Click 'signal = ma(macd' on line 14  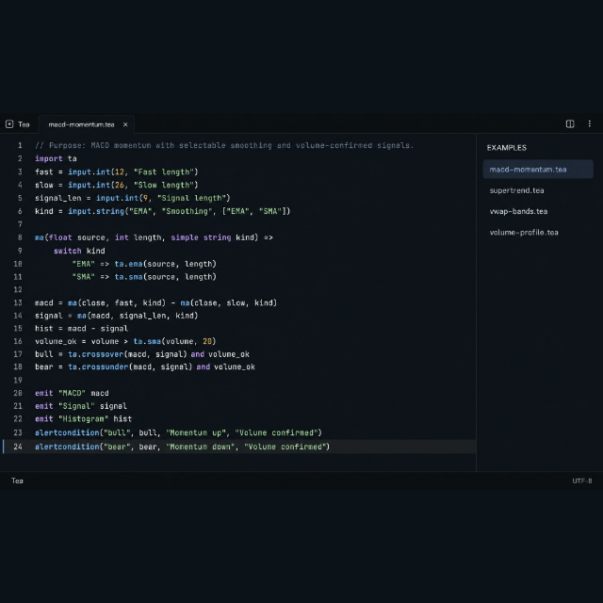tap(74, 316)
